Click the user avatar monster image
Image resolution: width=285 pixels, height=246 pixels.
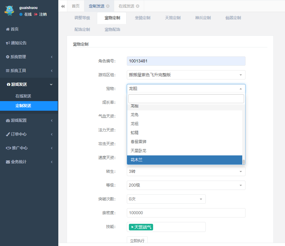pyautogui.click(x=9, y=11)
